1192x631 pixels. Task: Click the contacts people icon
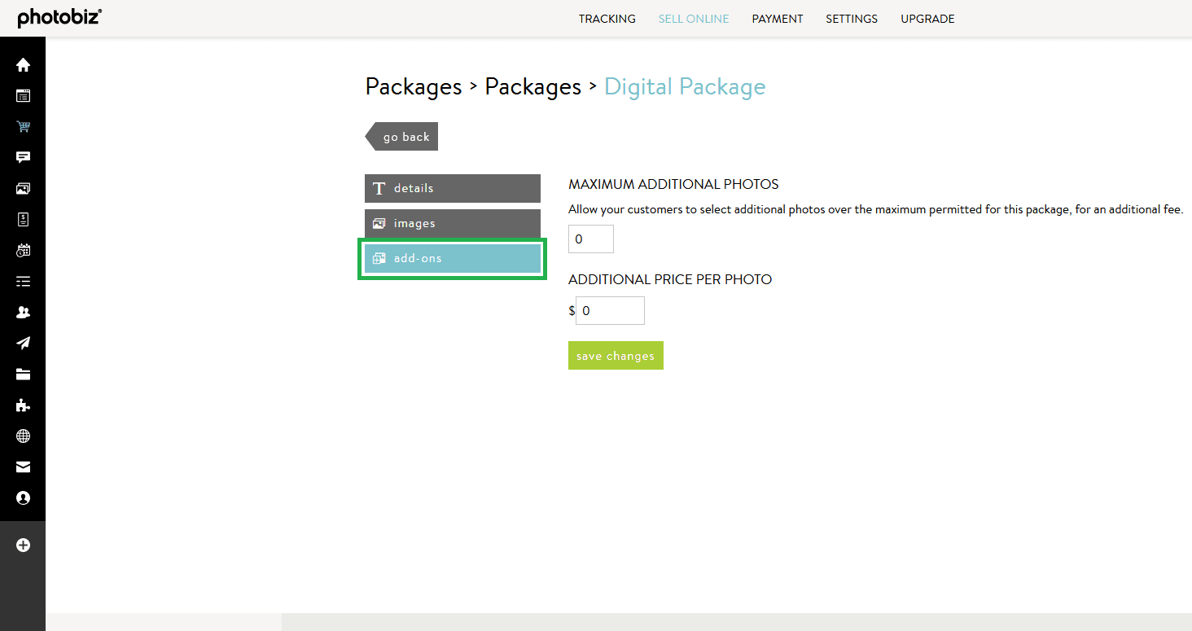pyautogui.click(x=23, y=312)
